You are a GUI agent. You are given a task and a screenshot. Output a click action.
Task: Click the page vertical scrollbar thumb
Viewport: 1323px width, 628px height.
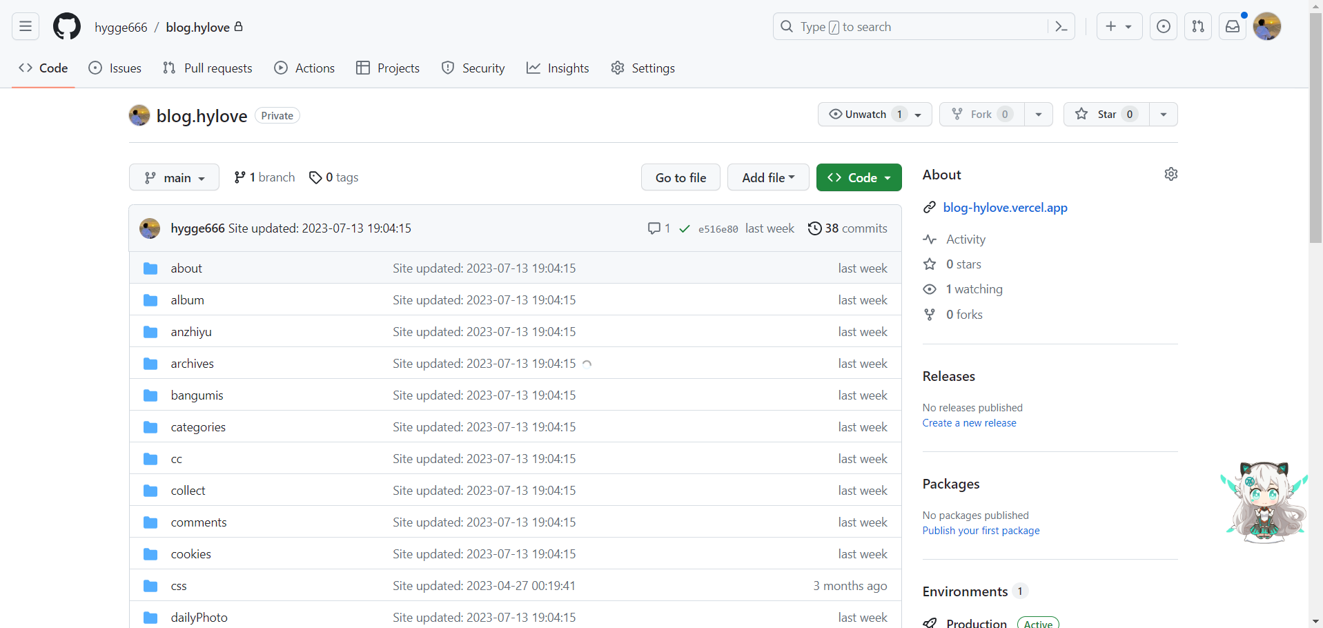point(1315,128)
